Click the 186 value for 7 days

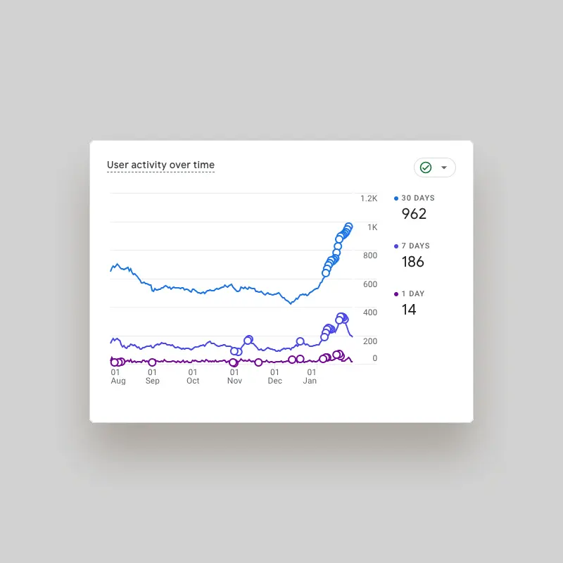(x=413, y=262)
